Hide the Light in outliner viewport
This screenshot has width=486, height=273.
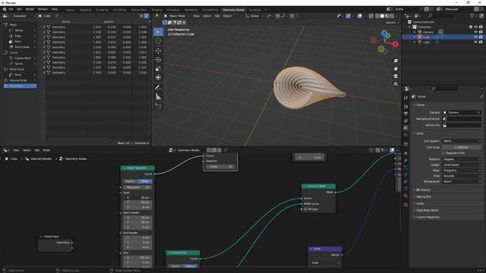pyautogui.click(x=475, y=42)
